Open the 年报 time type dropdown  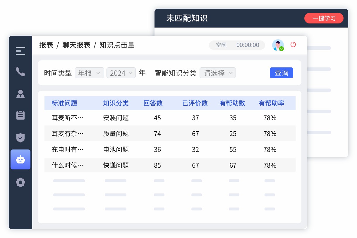click(89, 73)
